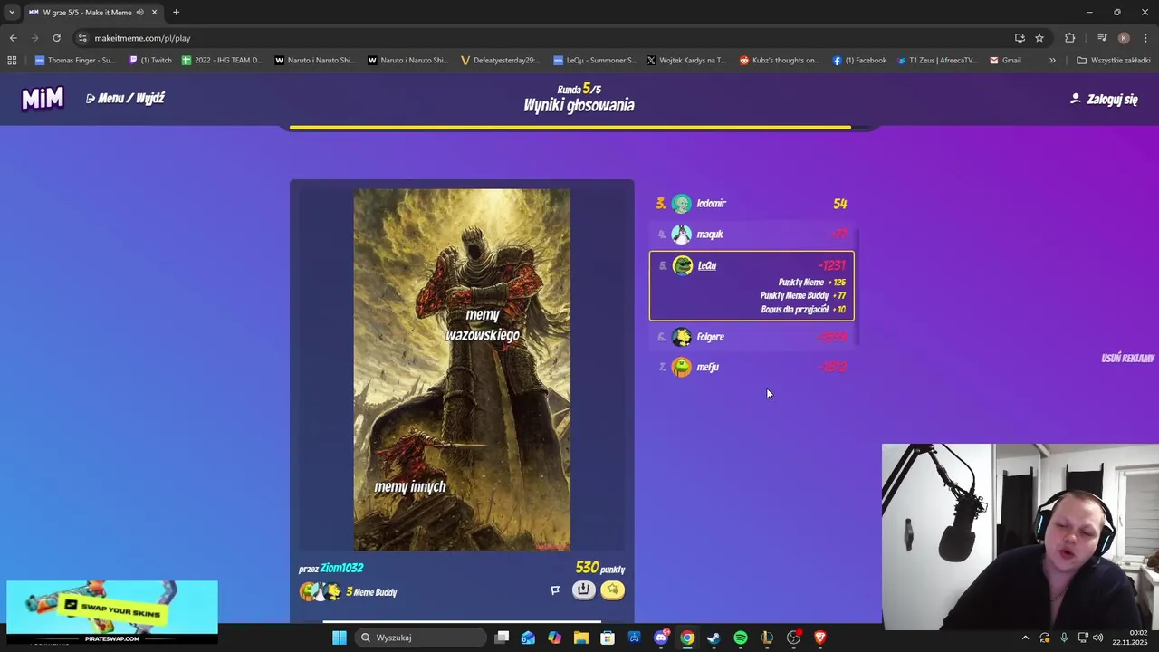Open Wszystkie zakładki folder
The image size is (1159, 652).
click(x=1113, y=61)
